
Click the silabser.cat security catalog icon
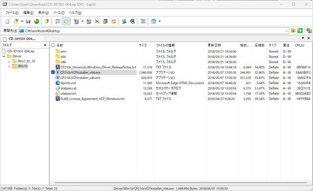coord(58,88)
